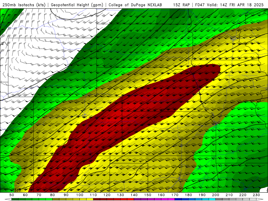Click the right arrow cap of the color bar
The width and height of the screenshot is (268, 201).
tap(260, 199)
